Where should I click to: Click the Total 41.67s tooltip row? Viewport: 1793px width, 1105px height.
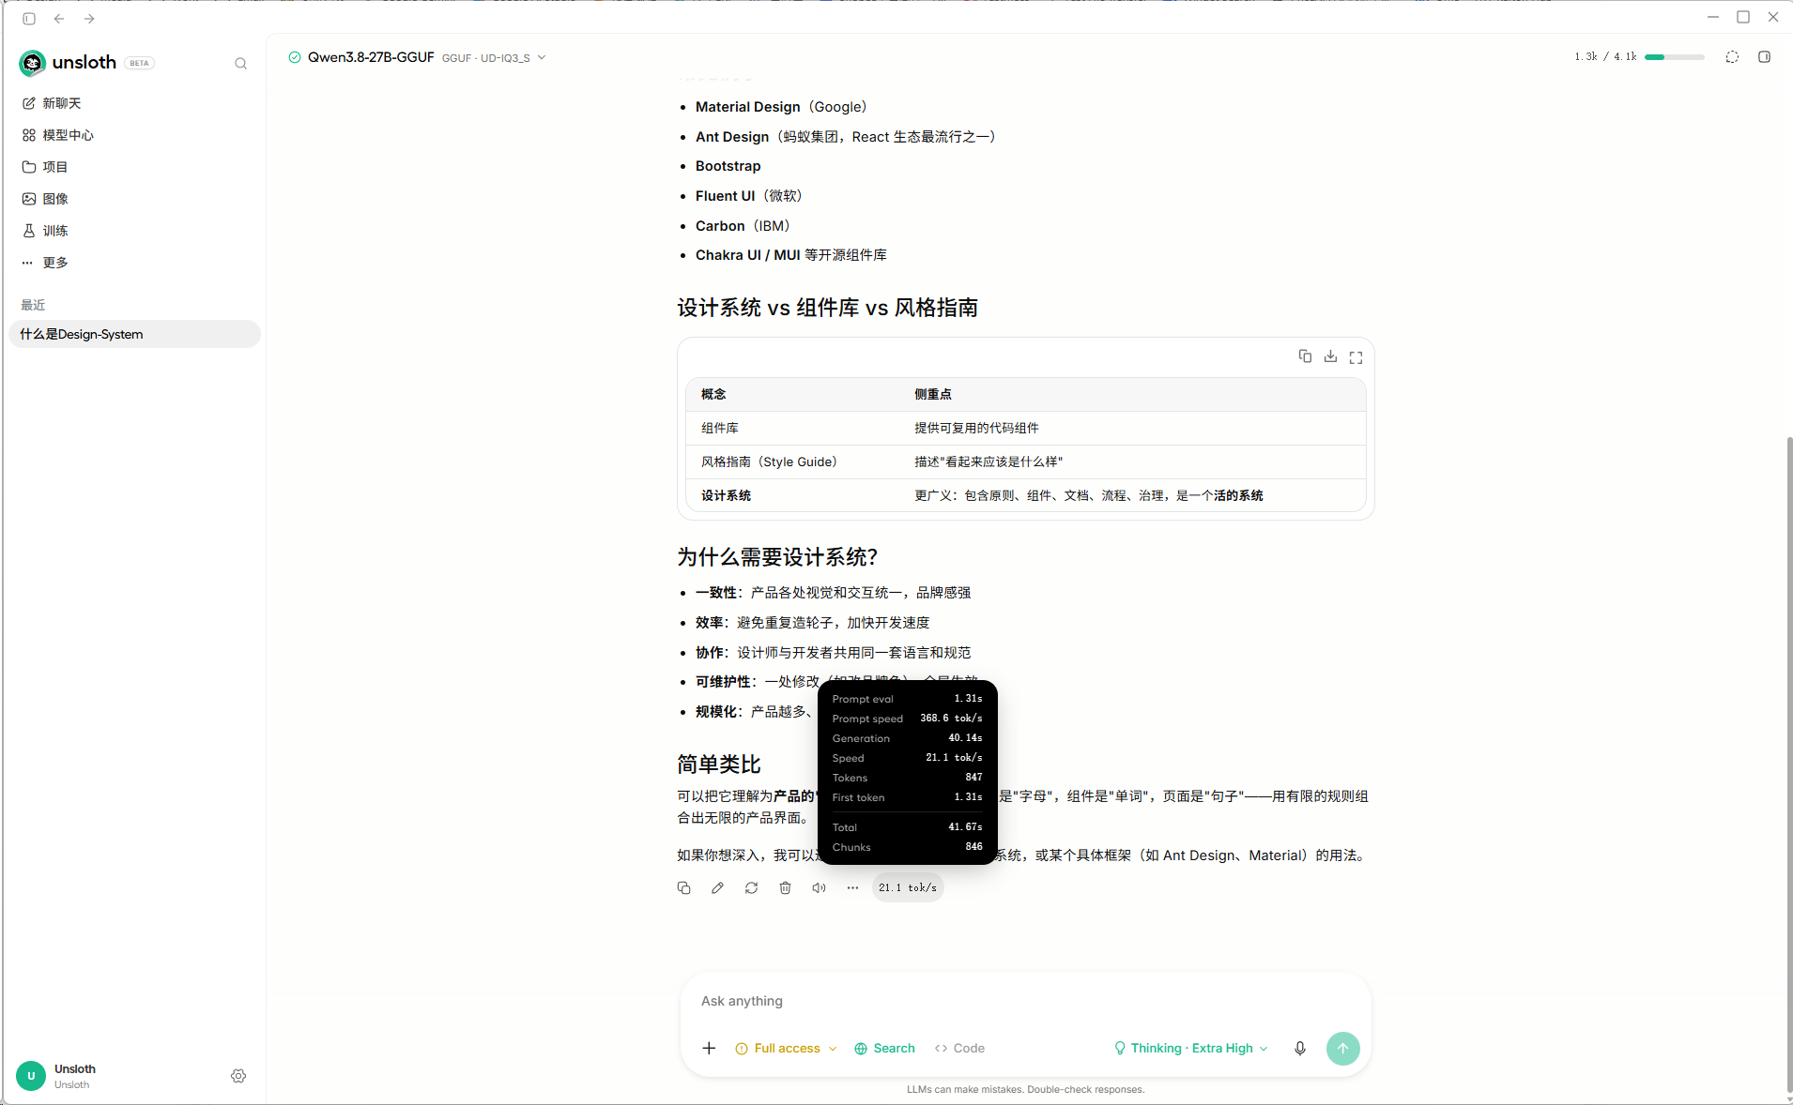(x=907, y=827)
